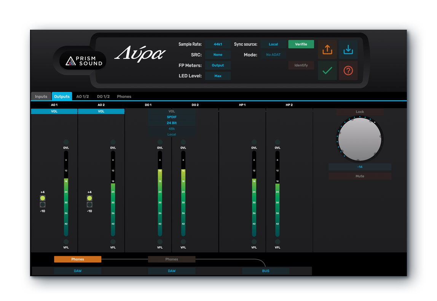Image resolution: width=437 pixels, height=301 pixels.
Task: Open the FP Meters Output dropdown
Action: coord(218,65)
